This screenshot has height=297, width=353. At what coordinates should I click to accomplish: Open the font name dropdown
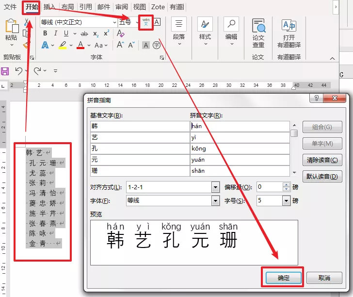click(114, 22)
